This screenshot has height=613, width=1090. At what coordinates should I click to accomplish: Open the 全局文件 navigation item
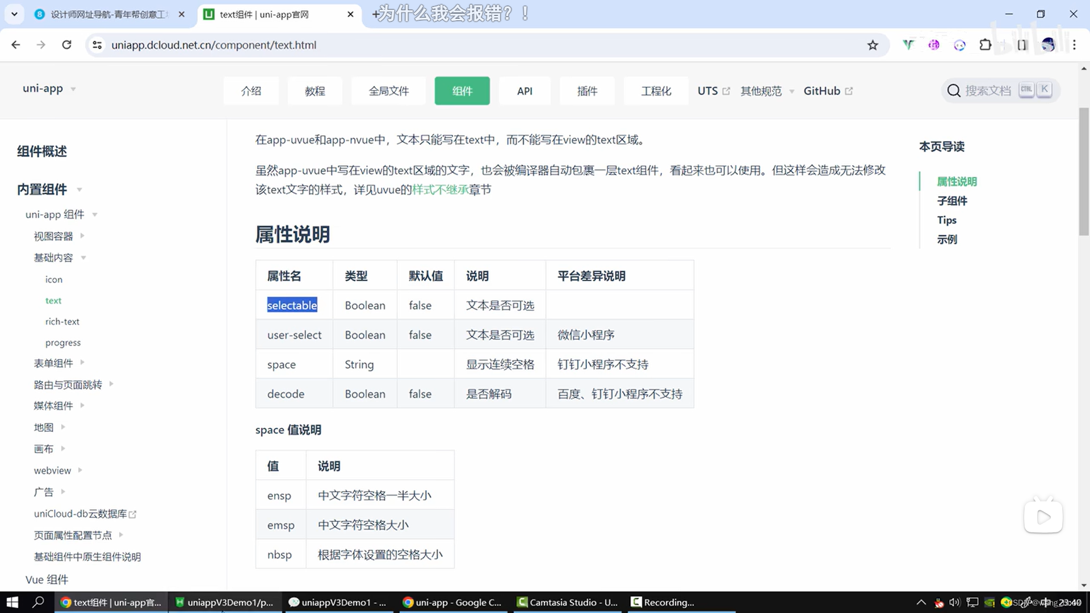pos(389,91)
